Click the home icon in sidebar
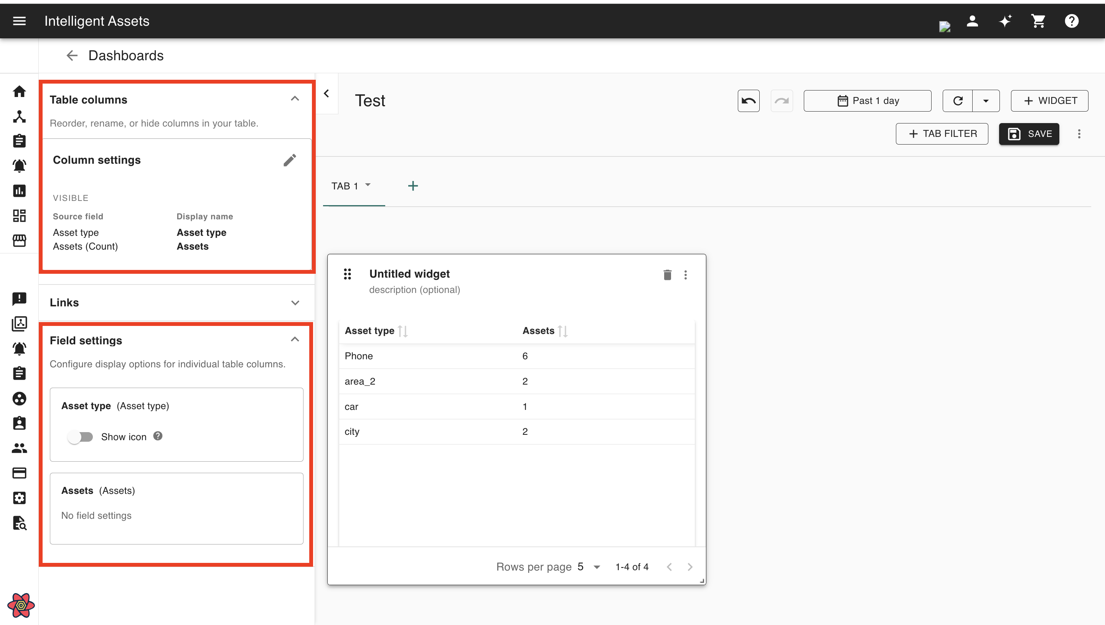 point(19,91)
